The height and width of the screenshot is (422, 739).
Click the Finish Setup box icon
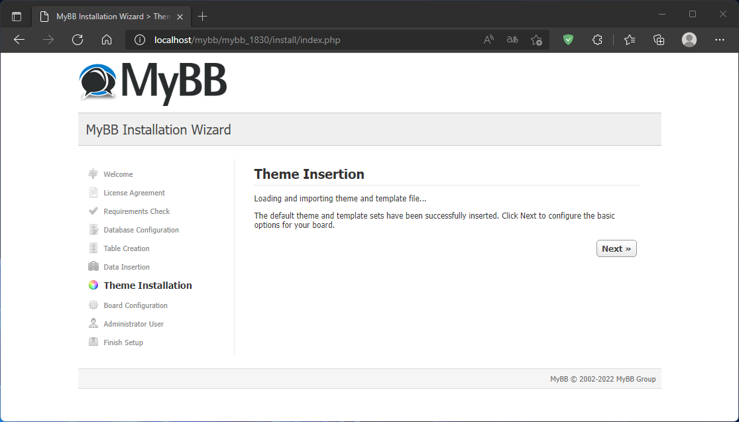[93, 342]
